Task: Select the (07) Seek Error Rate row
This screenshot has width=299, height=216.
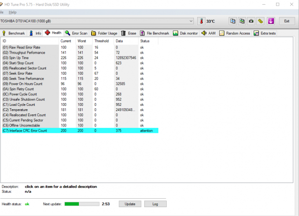Action: [80, 73]
